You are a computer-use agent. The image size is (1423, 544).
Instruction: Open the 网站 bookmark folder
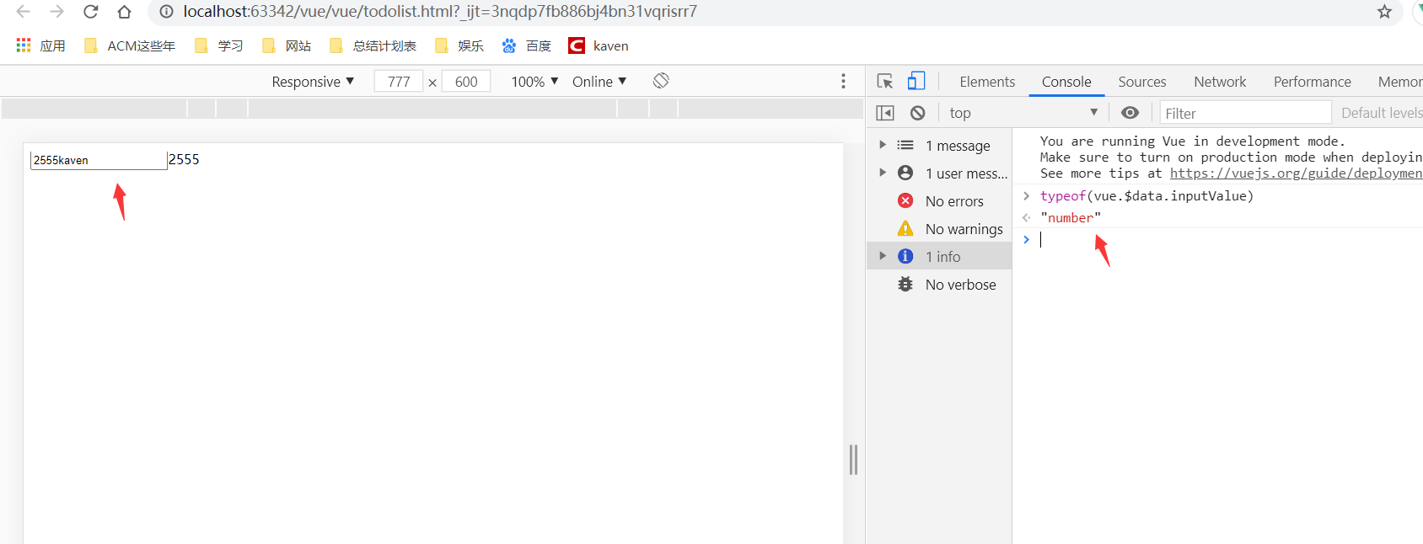click(287, 45)
